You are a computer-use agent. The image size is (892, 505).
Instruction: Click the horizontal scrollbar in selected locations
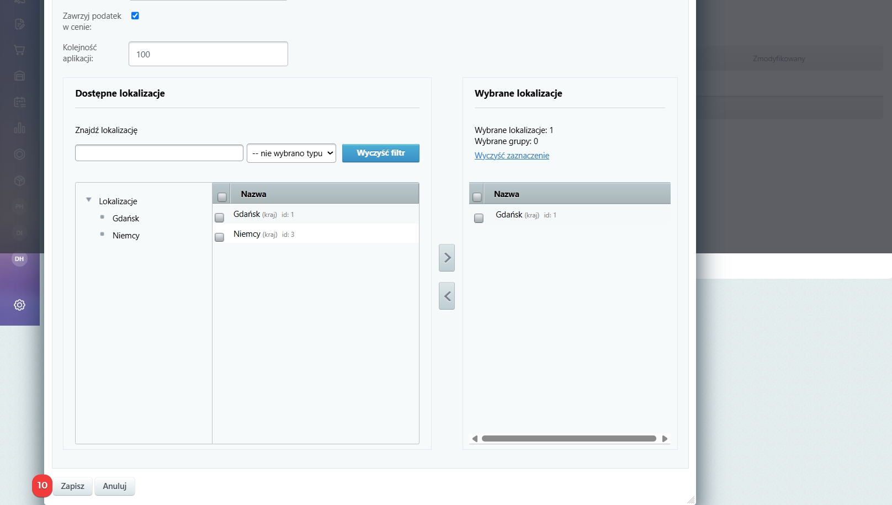pyautogui.click(x=569, y=439)
